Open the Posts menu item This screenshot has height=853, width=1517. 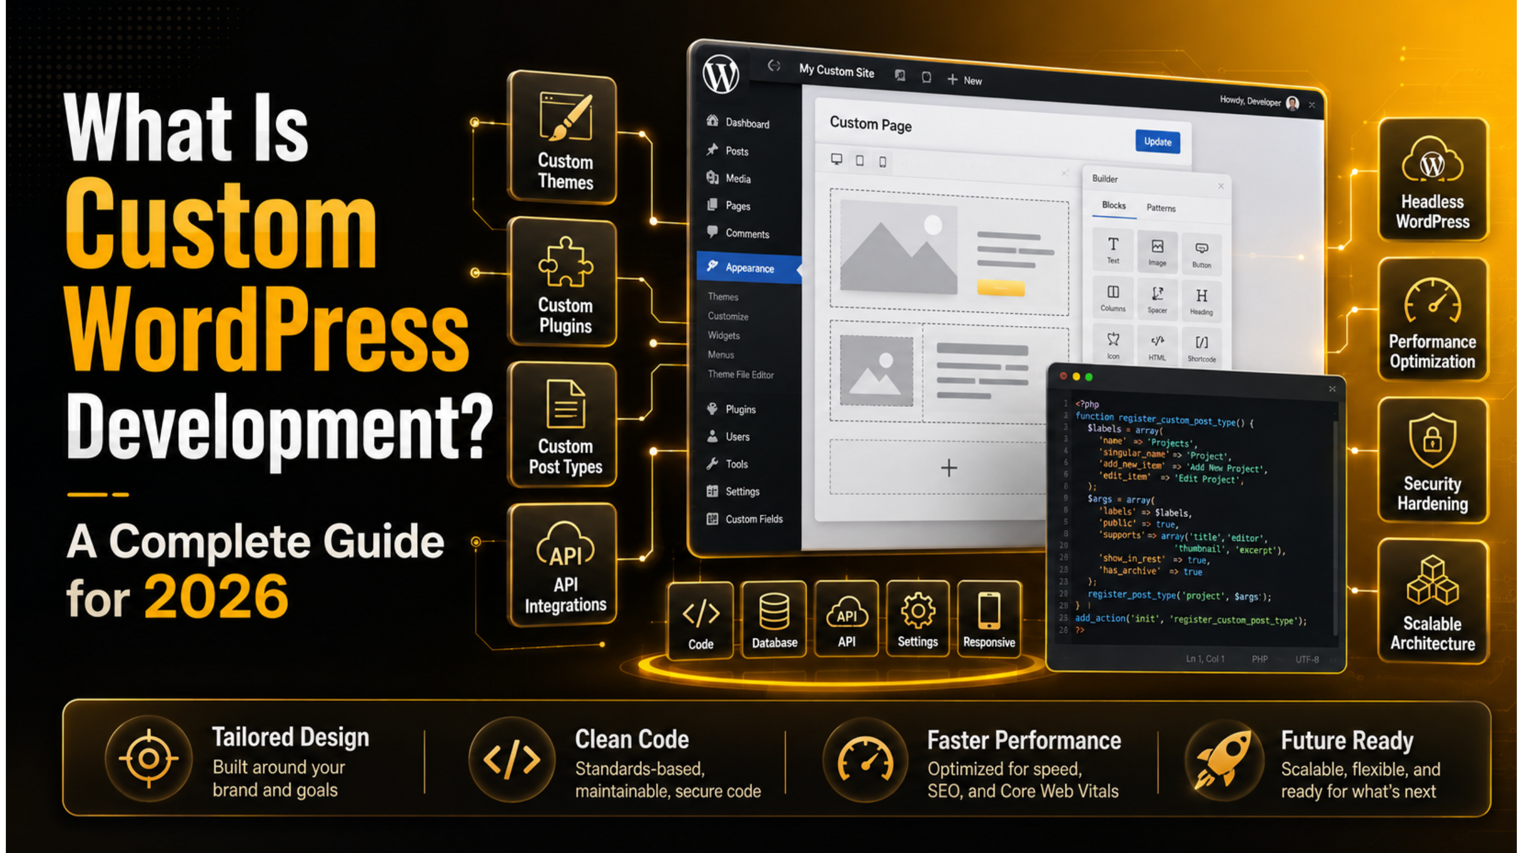click(x=728, y=150)
